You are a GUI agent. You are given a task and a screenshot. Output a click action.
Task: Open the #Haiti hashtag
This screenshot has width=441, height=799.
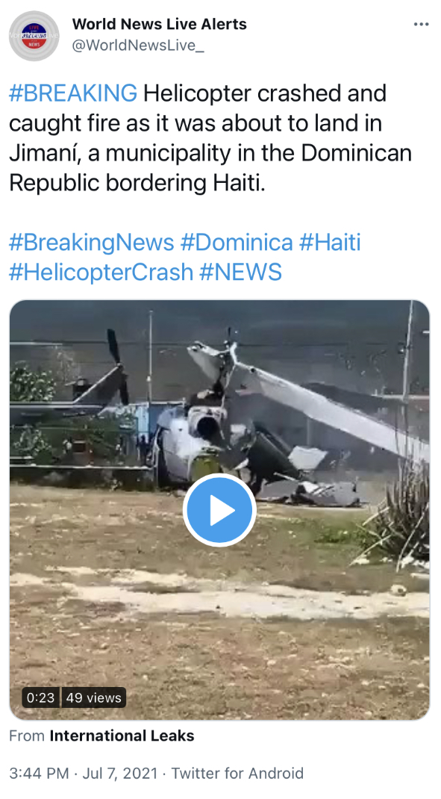[x=330, y=242]
